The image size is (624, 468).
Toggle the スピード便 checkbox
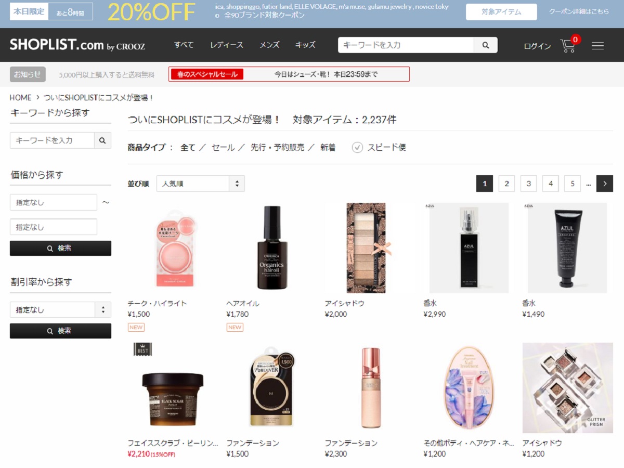click(x=357, y=147)
